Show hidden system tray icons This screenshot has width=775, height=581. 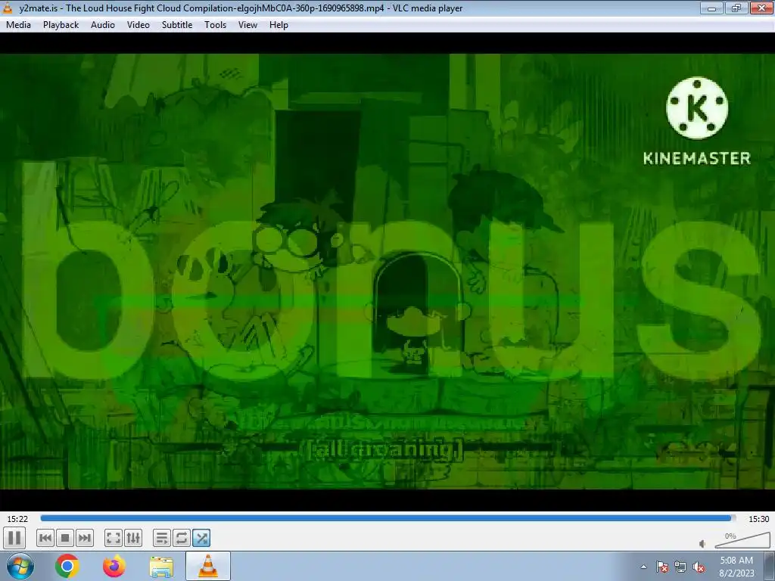point(643,567)
